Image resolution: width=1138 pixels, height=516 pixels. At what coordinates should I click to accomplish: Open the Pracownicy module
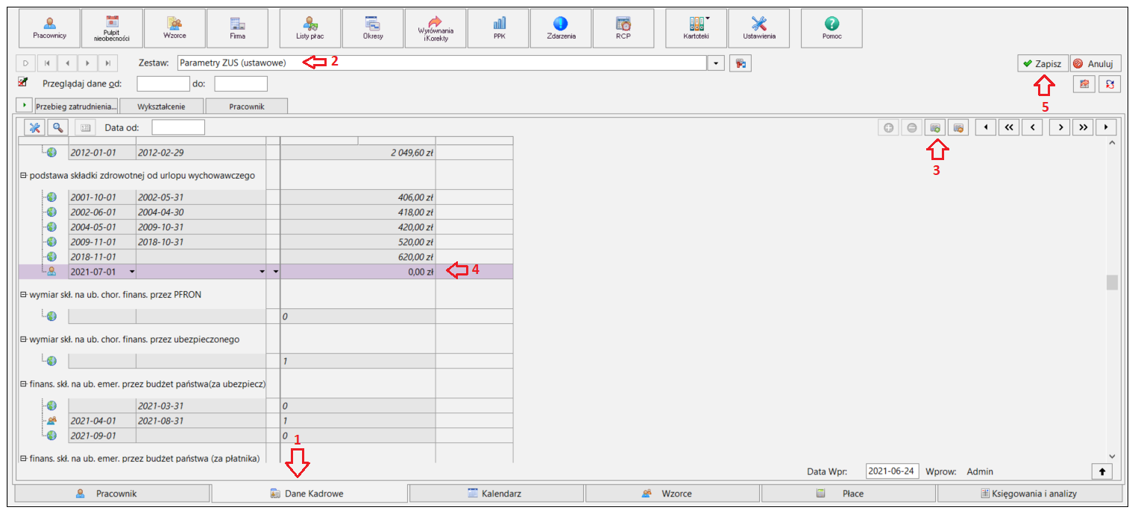pyautogui.click(x=50, y=28)
